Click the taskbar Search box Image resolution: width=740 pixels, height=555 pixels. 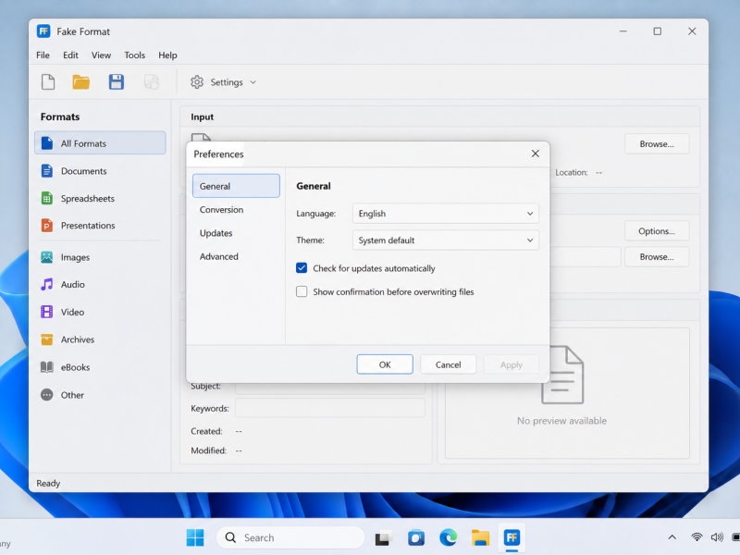coord(290,537)
